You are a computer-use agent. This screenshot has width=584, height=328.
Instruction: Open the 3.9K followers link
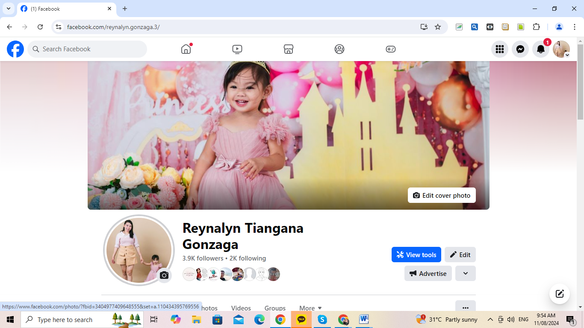(203, 258)
